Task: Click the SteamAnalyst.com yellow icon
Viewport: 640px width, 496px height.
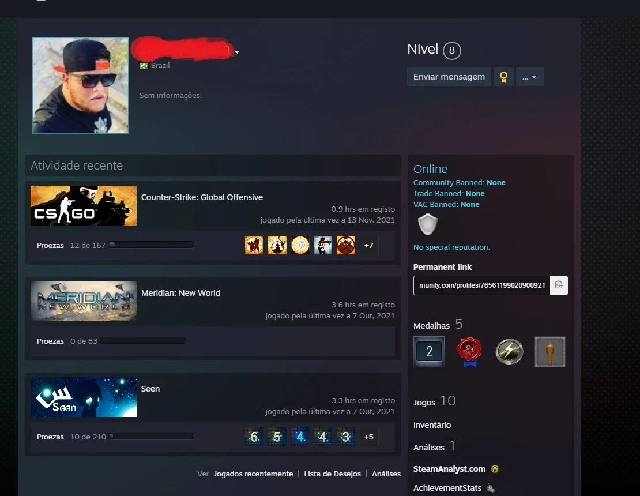Action: click(x=495, y=469)
